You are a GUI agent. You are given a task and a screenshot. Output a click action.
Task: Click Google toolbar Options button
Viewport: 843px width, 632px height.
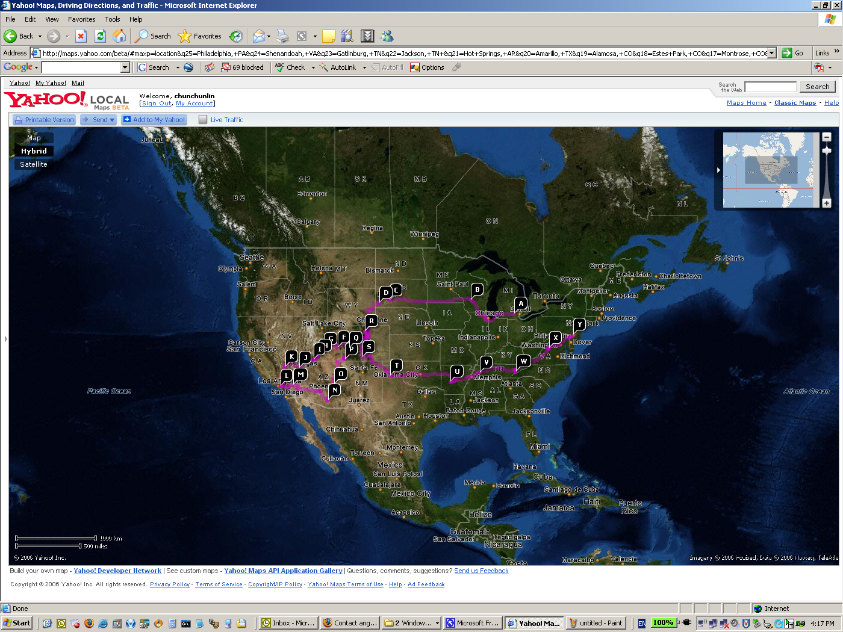pyautogui.click(x=427, y=67)
